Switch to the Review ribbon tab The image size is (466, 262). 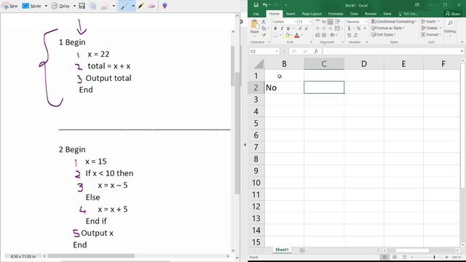(371, 14)
